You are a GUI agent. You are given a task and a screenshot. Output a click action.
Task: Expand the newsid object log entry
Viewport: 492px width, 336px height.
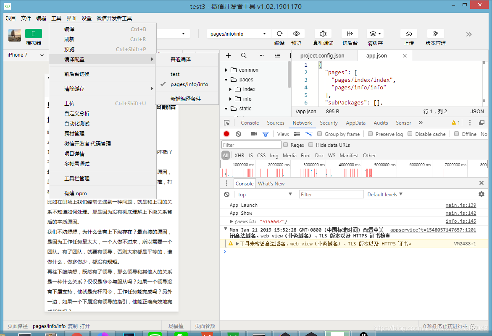coord(232,221)
